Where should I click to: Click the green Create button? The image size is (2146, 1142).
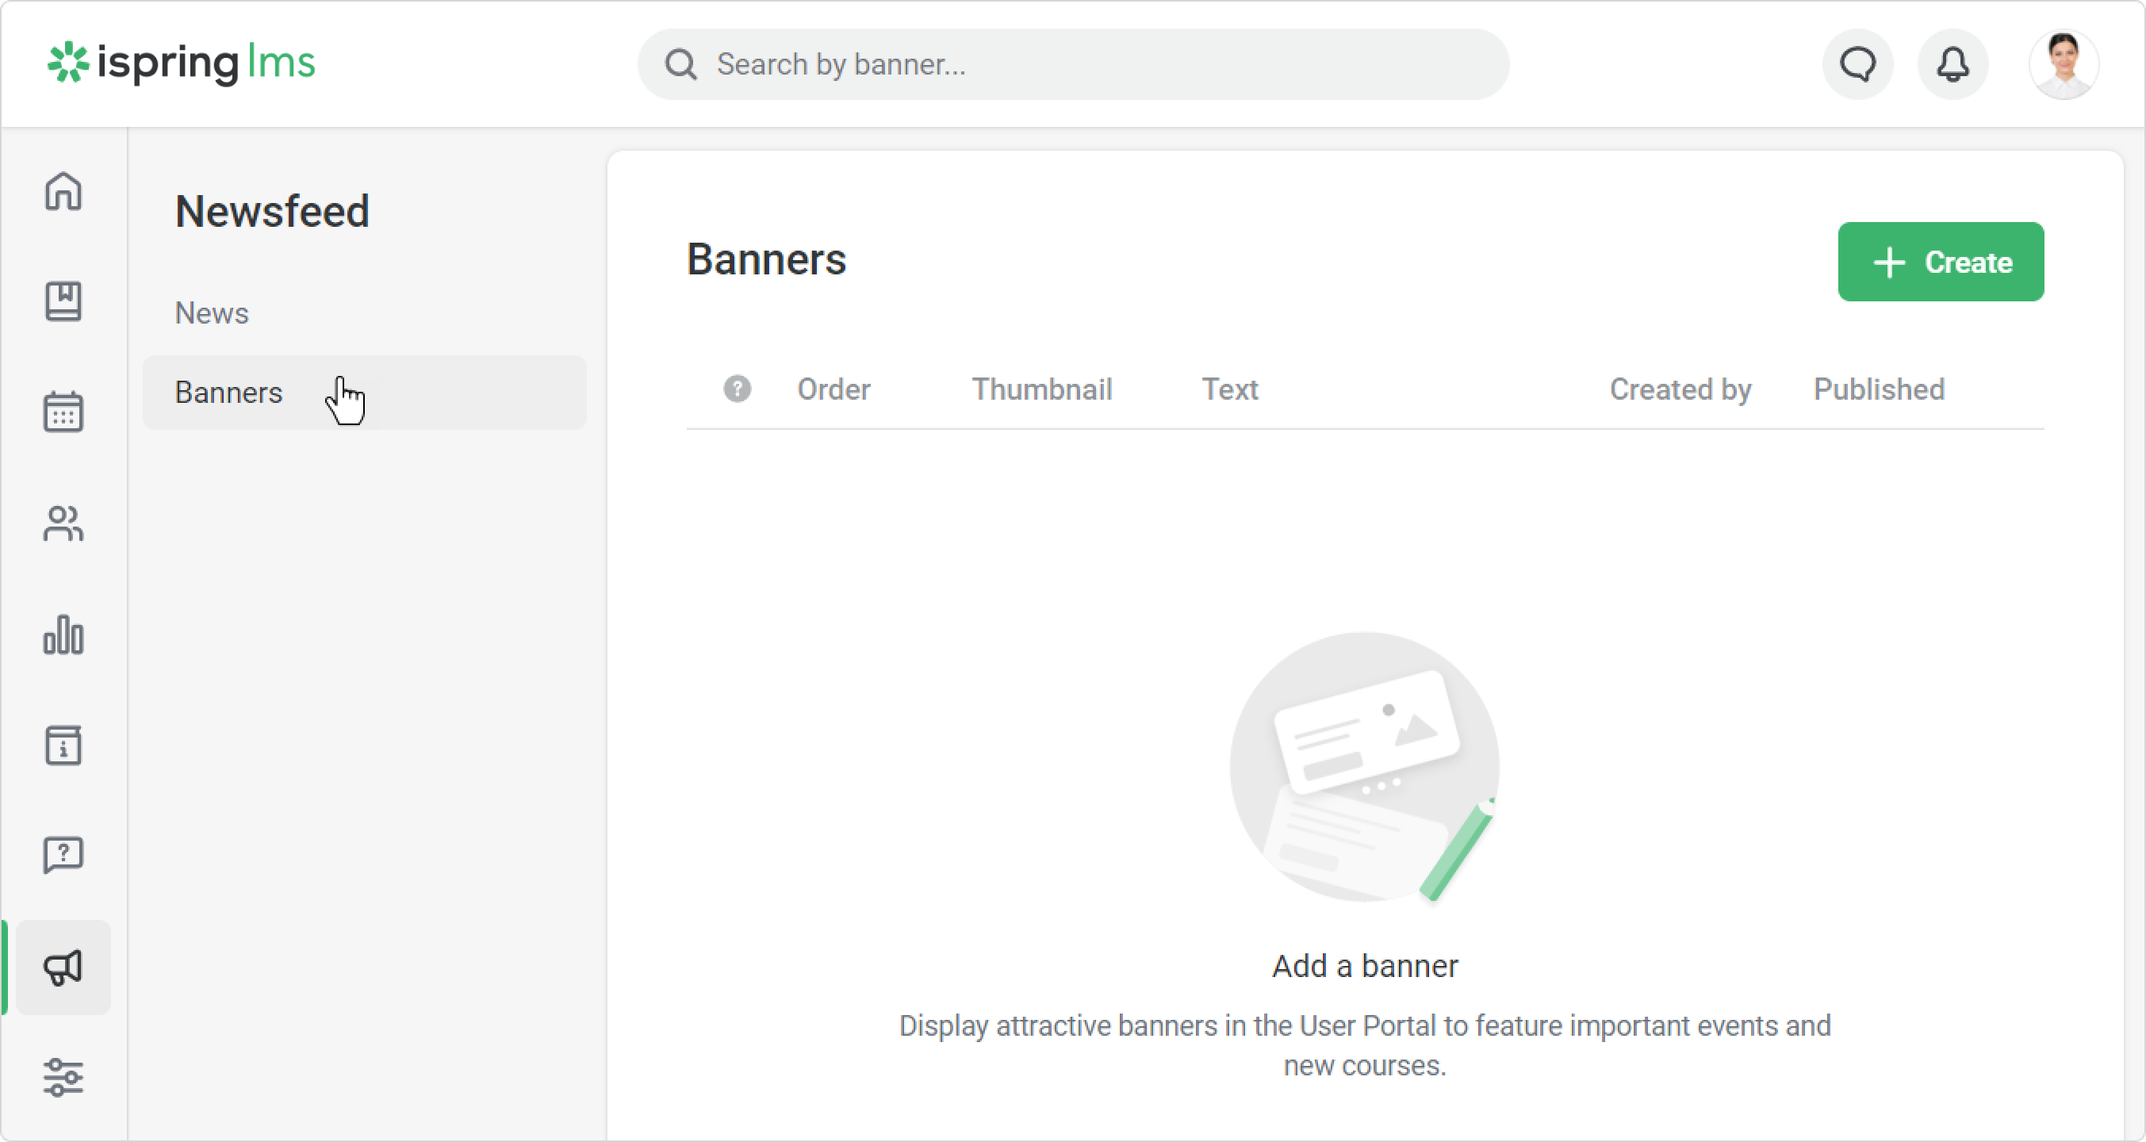pyautogui.click(x=1941, y=263)
